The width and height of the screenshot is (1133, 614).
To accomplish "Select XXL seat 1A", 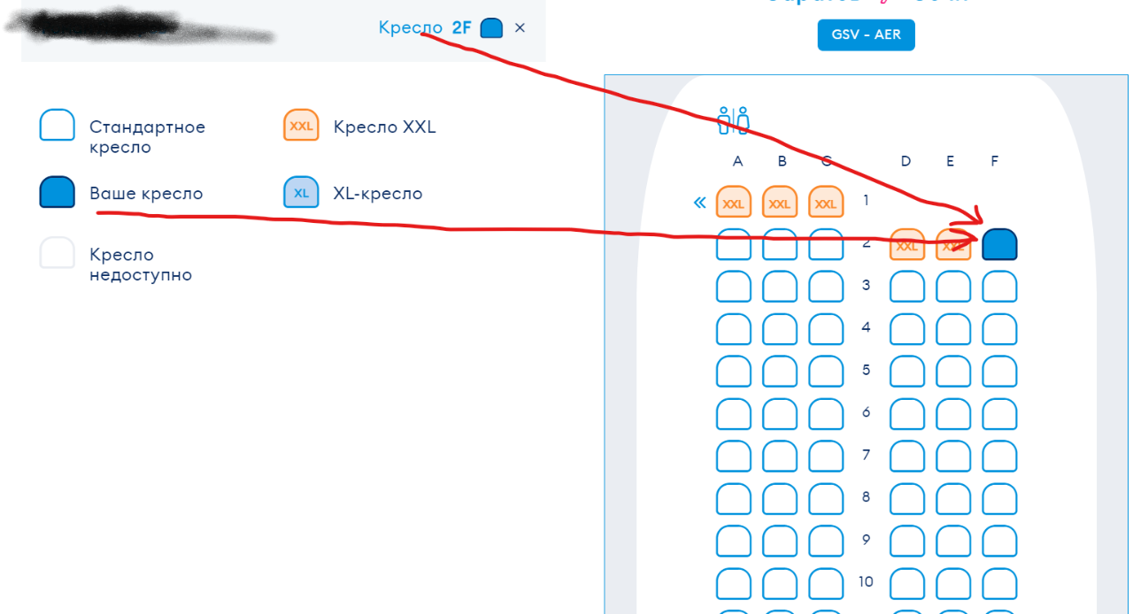I will tap(733, 202).
